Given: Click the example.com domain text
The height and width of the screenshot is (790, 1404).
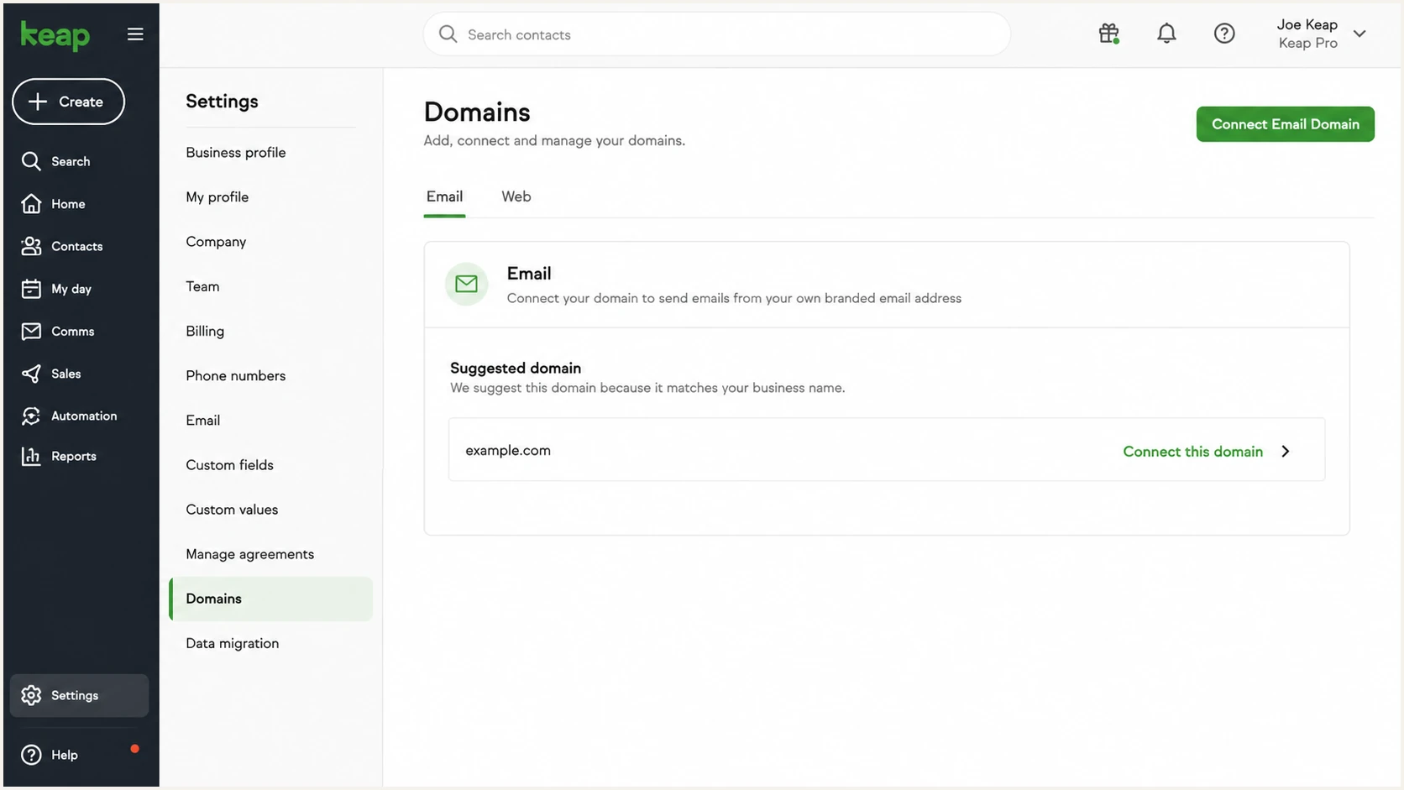Looking at the screenshot, I should pos(508,451).
